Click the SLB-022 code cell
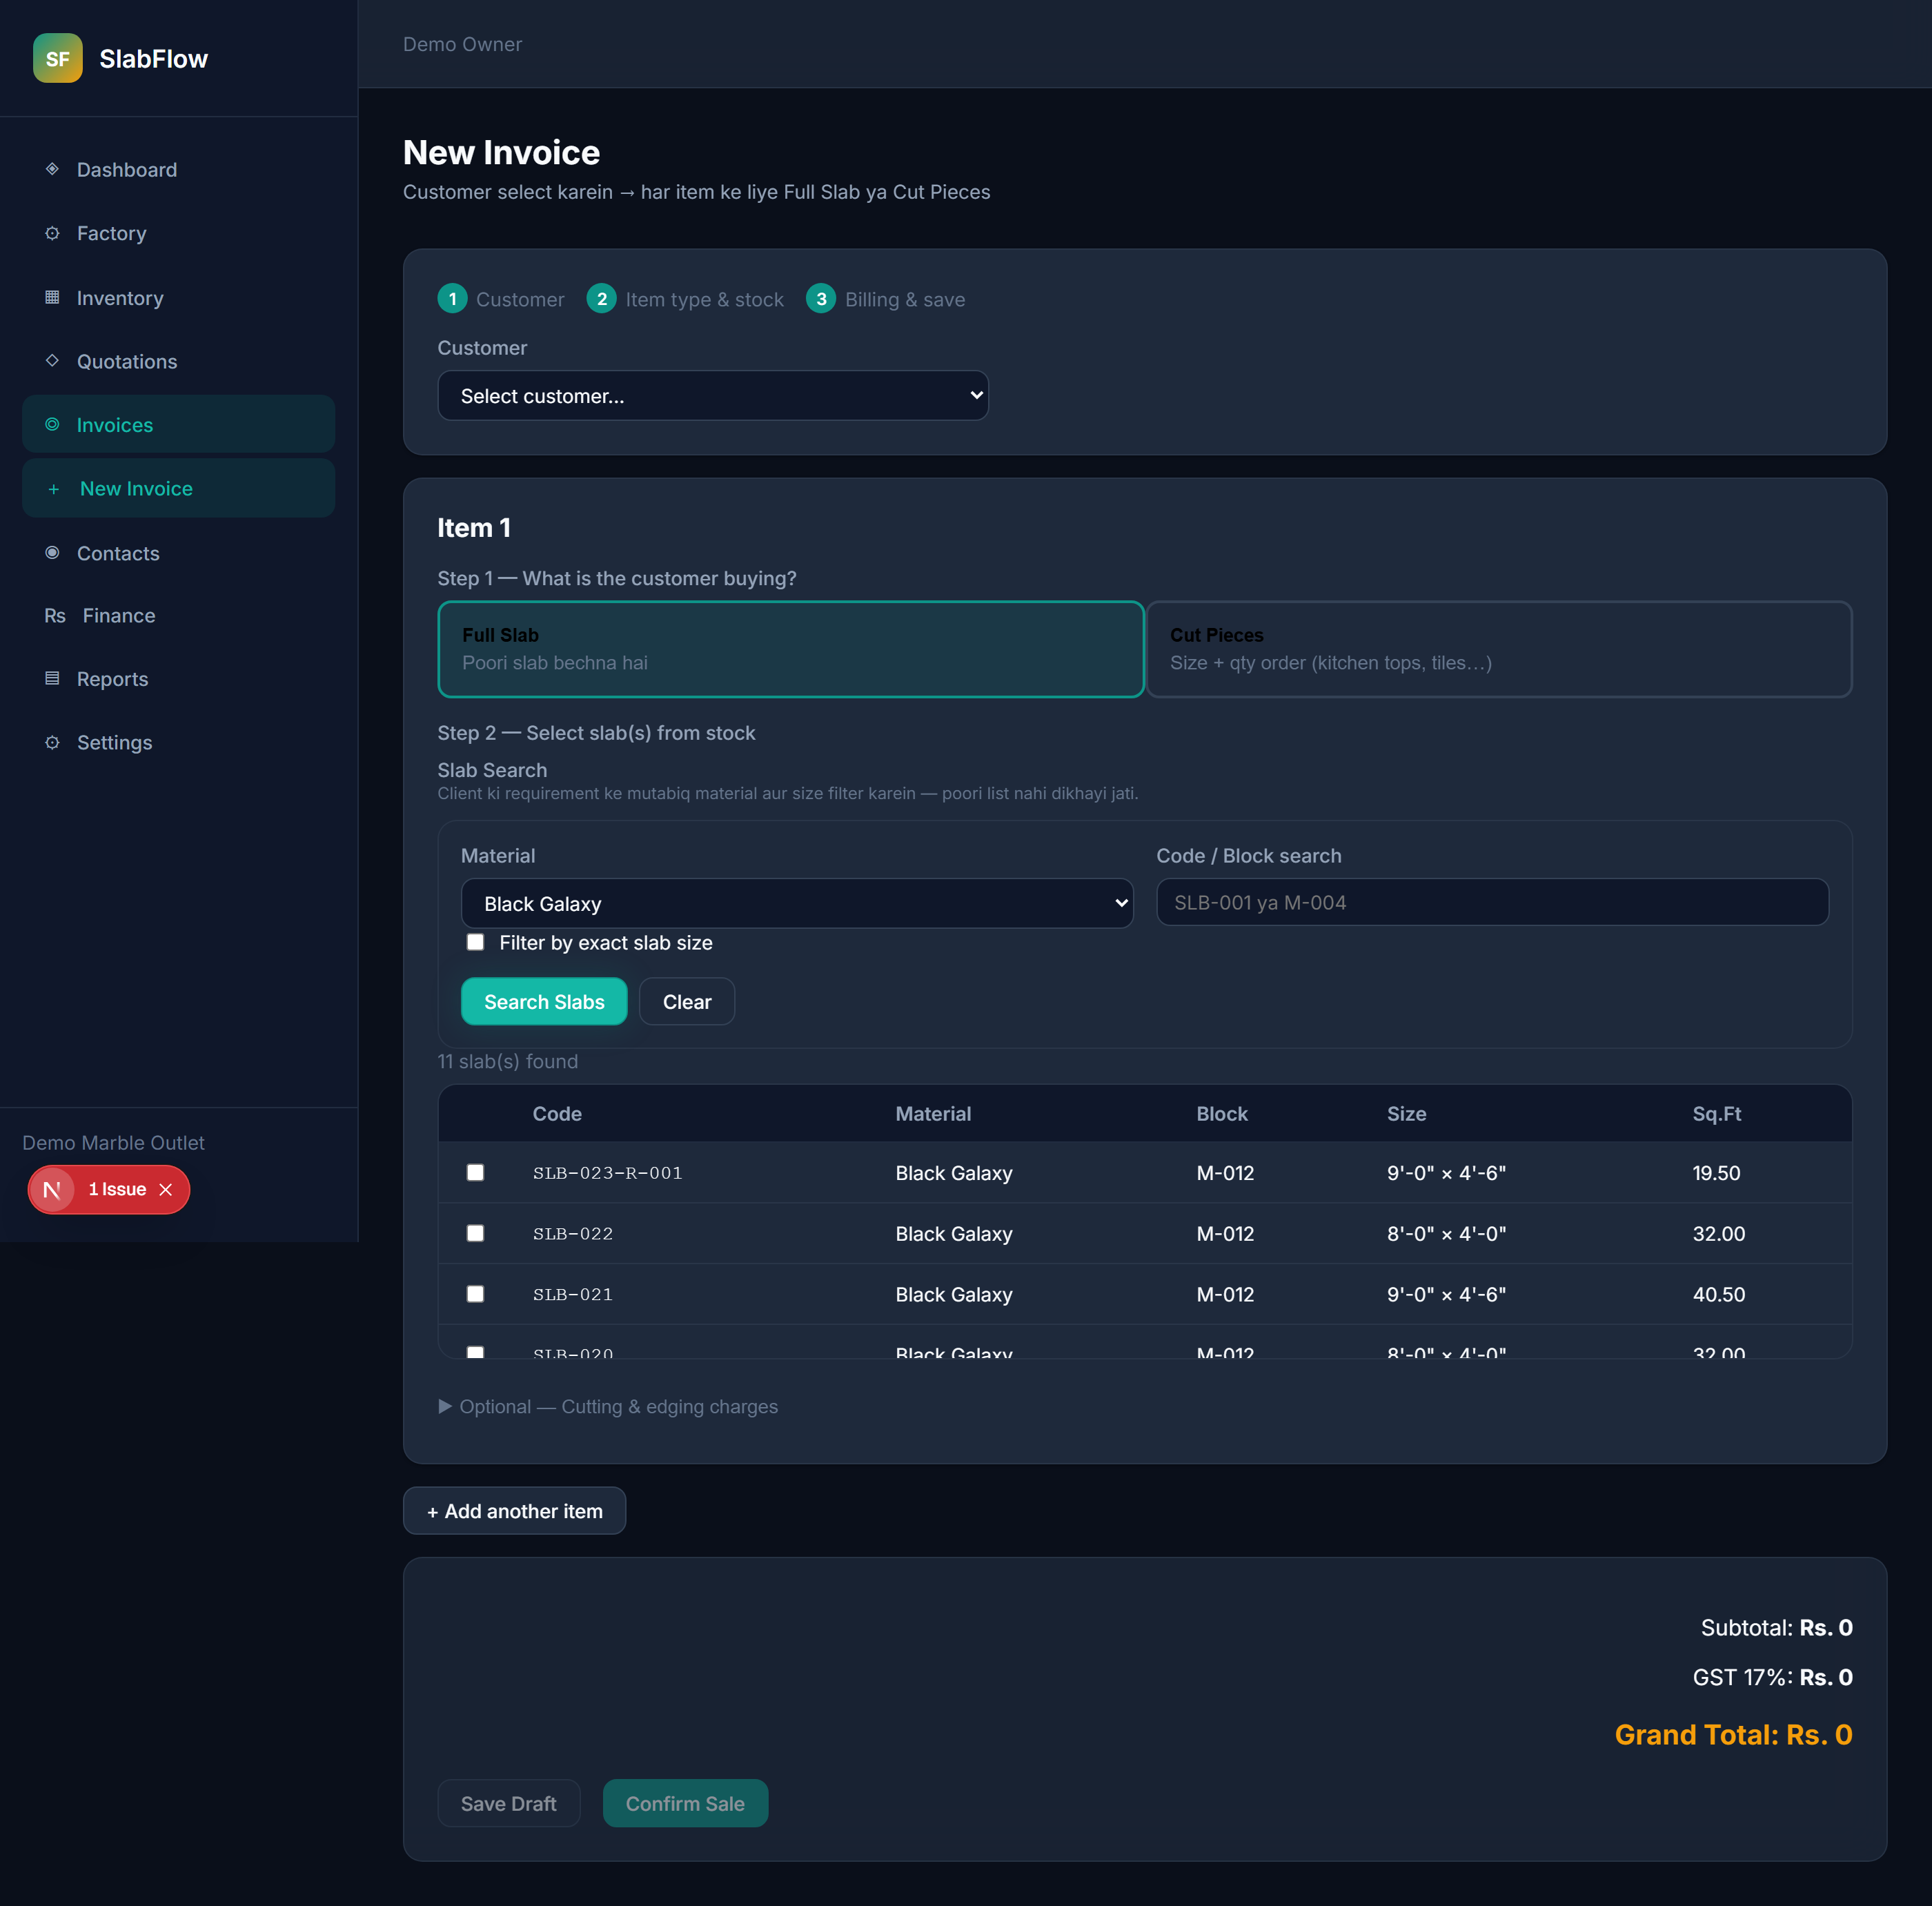The width and height of the screenshot is (1932, 1906). tap(573, 1234)
